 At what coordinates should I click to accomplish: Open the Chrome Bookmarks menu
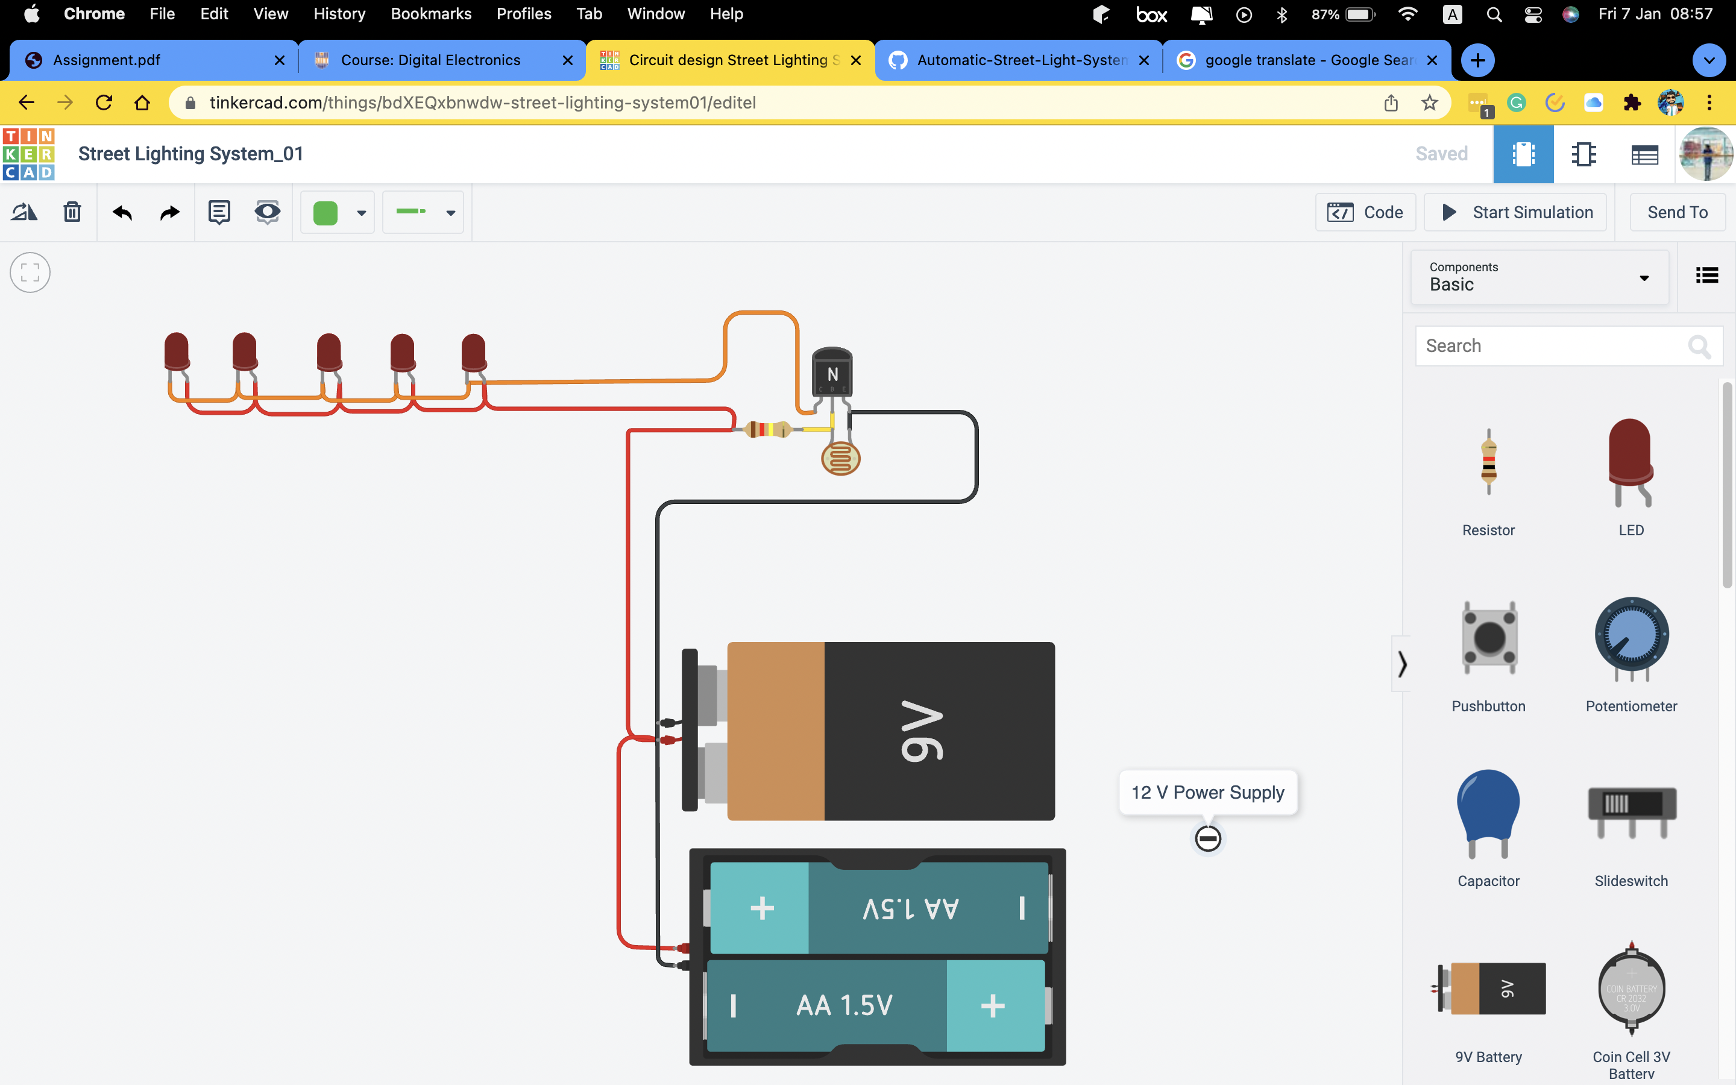point(431,14)
